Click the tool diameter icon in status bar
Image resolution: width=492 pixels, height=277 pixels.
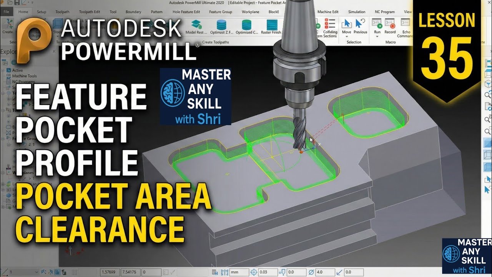coord(311,272)
